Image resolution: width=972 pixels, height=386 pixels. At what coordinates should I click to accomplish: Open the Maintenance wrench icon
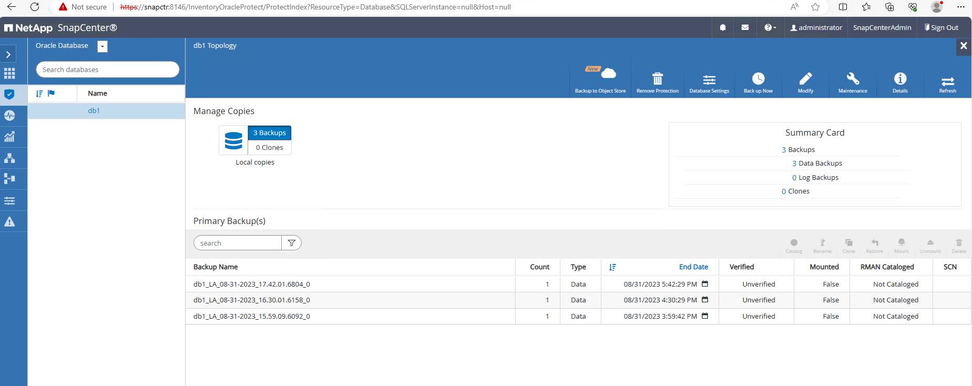853,79
